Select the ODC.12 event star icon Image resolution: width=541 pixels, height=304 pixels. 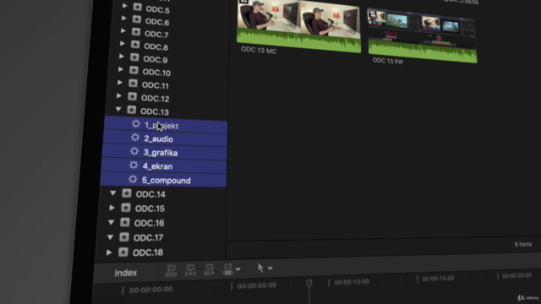tap(132, 97)
